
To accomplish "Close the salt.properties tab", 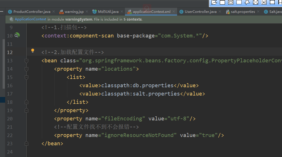I will 258,11.
